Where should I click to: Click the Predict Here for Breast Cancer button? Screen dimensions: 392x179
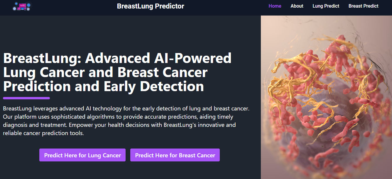point(175,155)
